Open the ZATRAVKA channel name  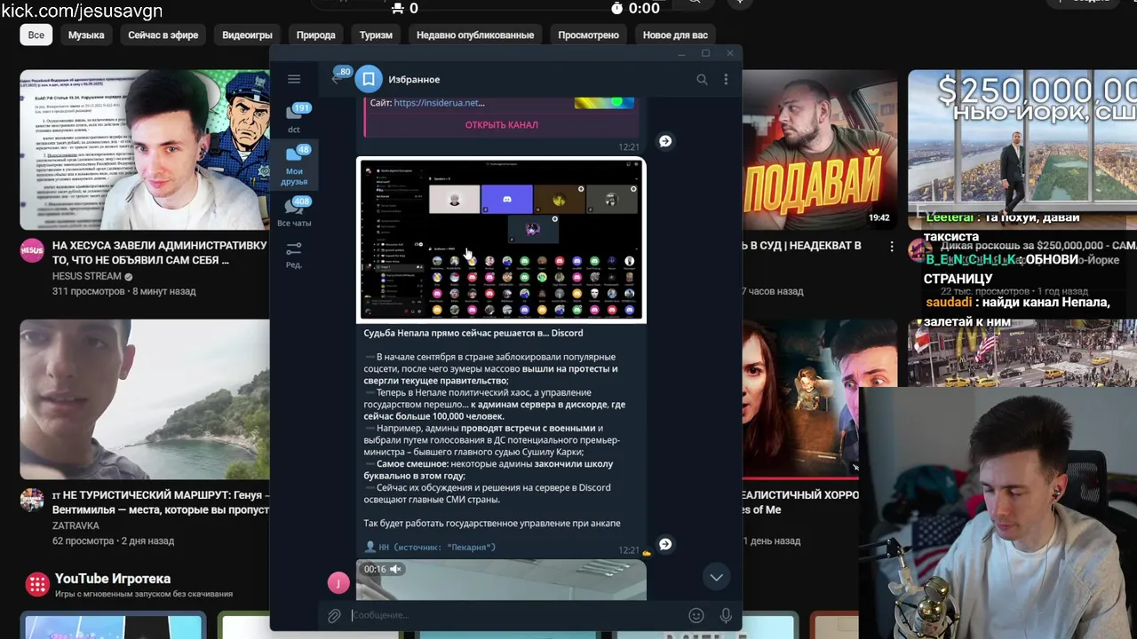click(x=76, y=525)
